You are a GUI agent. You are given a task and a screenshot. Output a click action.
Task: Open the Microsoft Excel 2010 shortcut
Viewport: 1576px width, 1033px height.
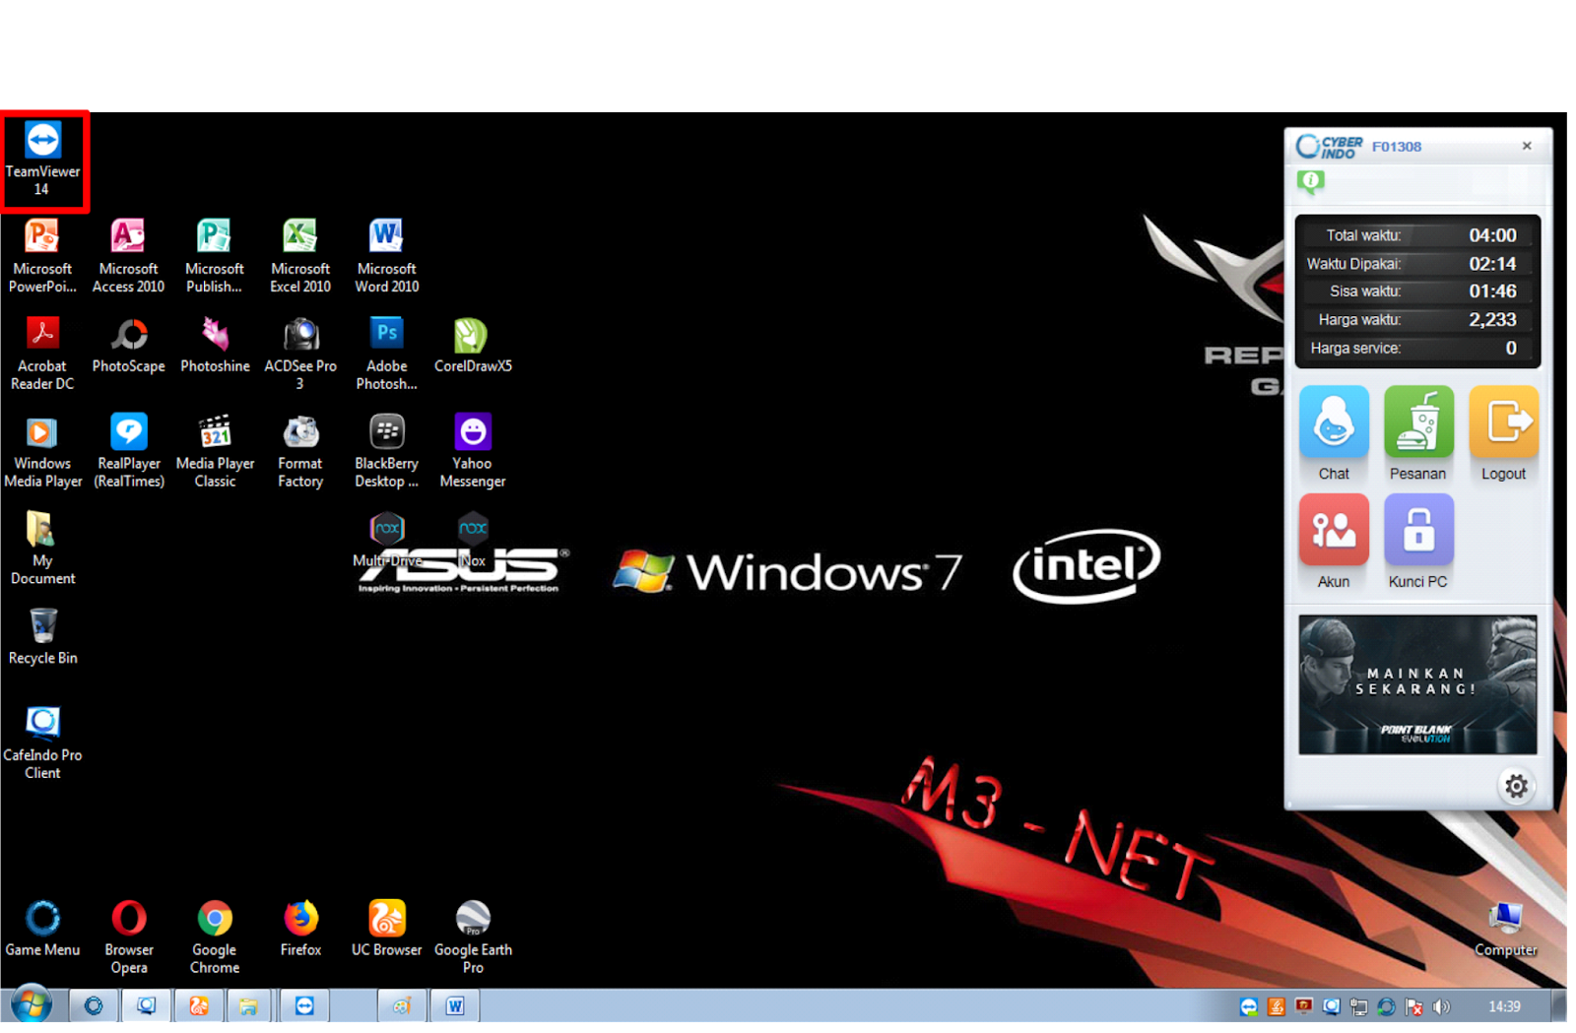click(x=300, y=256)
